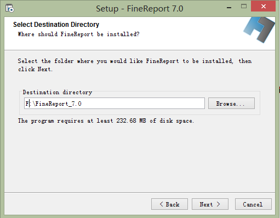Go back to the previous setup step

(169, 204)
